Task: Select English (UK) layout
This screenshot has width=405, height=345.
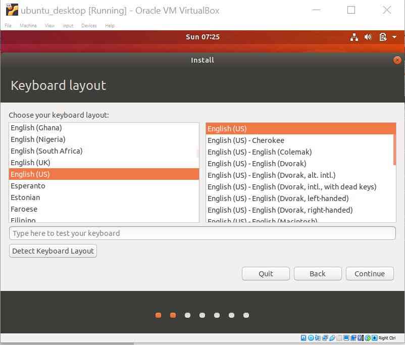Action: [x=104, y=163]
